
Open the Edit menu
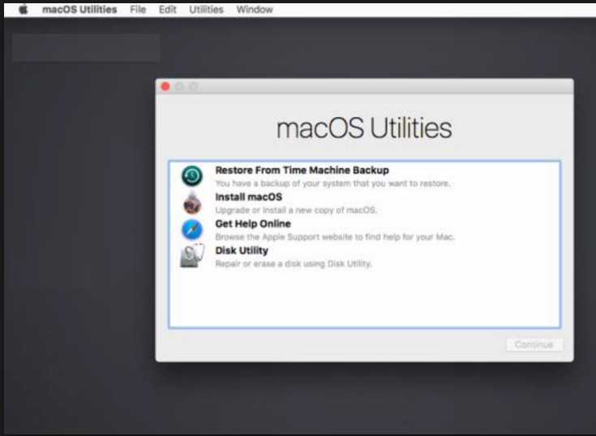[168, 10]
